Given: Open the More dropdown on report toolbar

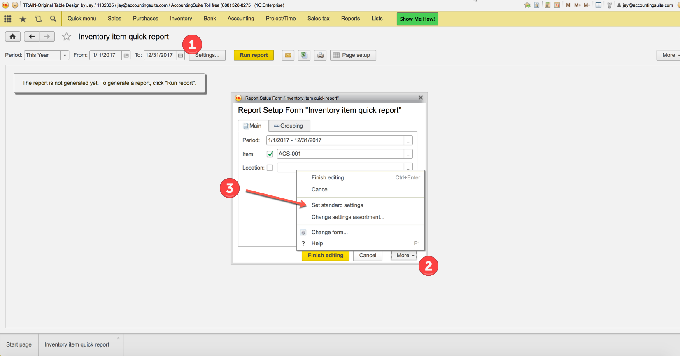Looking at the screenshot, I should (x=669, y=55).
